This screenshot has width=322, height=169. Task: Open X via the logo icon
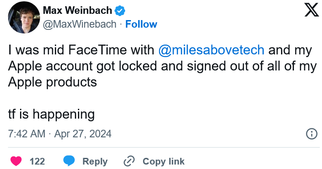311,10
